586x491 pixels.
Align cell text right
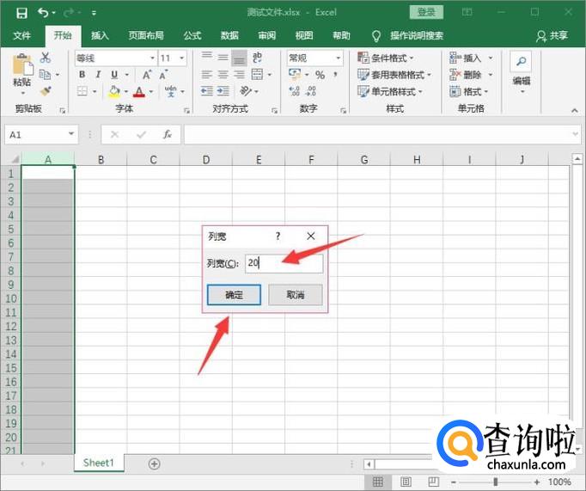[x=239, y=75]
